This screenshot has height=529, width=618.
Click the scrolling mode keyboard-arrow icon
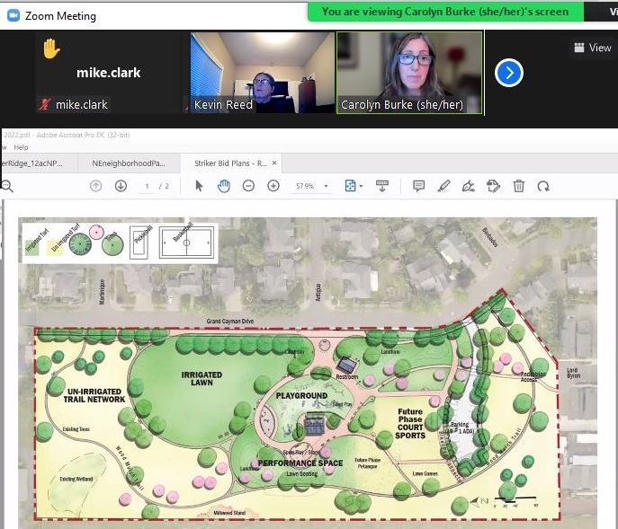382,186
